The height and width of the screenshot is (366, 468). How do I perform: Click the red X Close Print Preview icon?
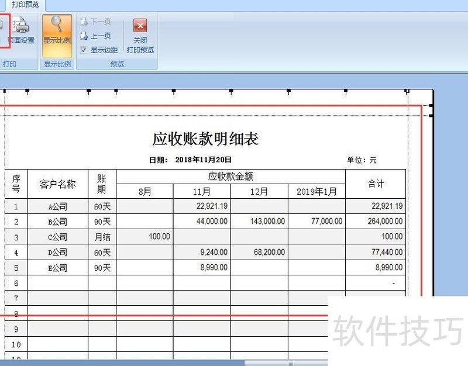(140, 25)
